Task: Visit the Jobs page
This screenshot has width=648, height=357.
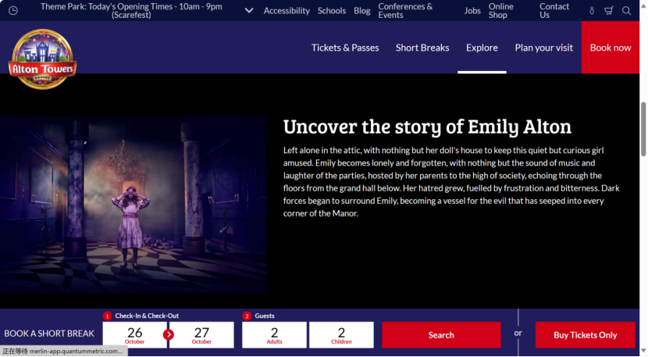Action: (x=472, y=11)
